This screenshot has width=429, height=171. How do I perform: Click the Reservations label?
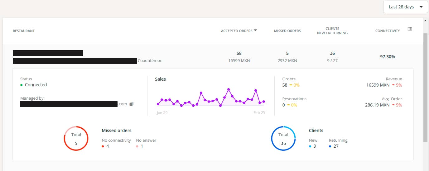coord(294,99)
